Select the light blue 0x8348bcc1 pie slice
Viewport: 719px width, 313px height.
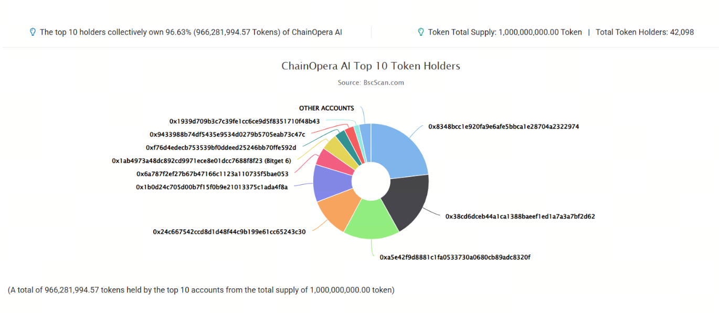(x=399, y=150)
